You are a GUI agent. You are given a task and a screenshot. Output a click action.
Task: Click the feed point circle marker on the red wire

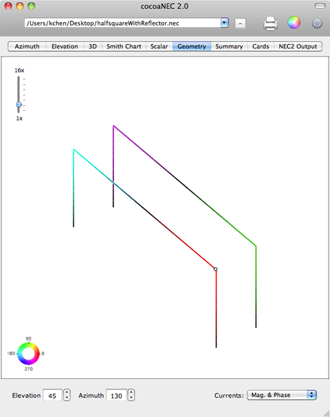216,269
